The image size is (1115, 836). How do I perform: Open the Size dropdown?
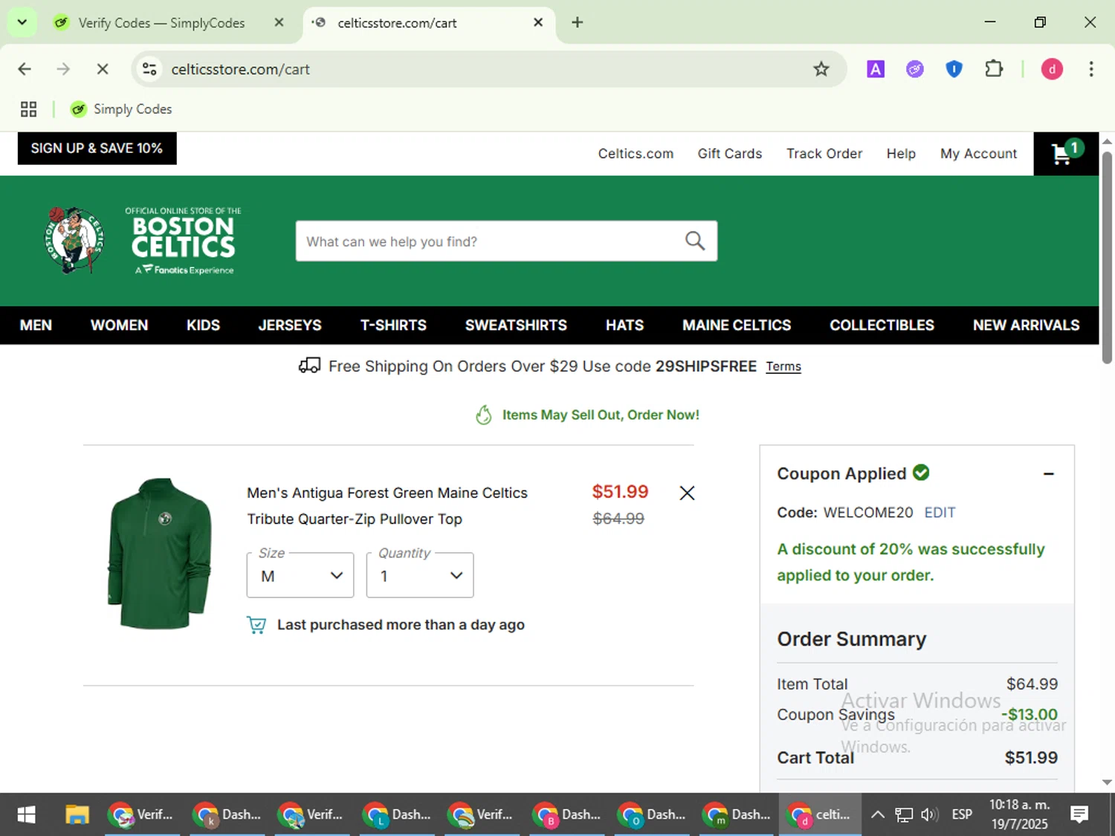coord(300,575)
